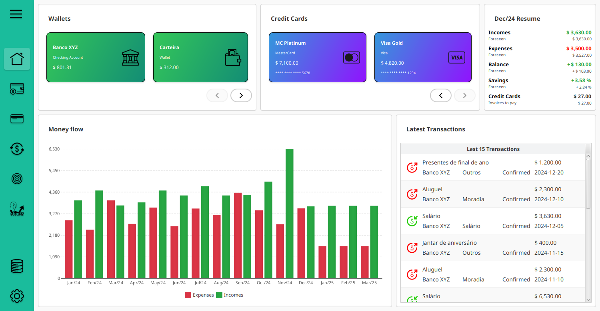Screen dimensions: 600x311
Task: Click the 2024-12-20 date
Action: 549,172
